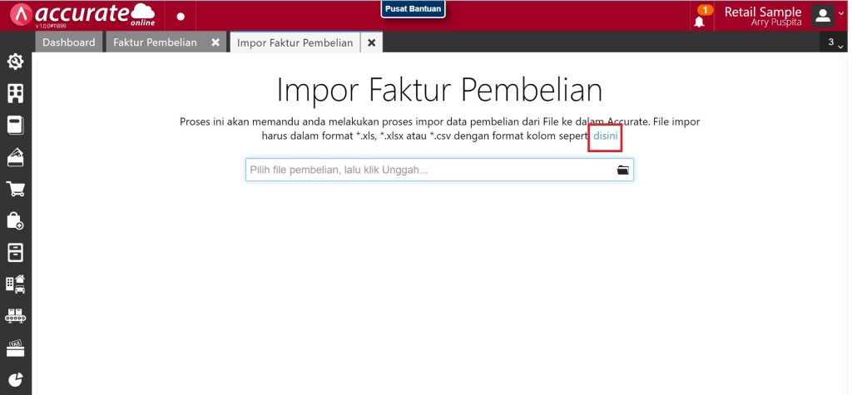The height and width of the screenshot is (395, 852).
Task: Close the Faktur Pembelian tab
Action: point(215,42)
